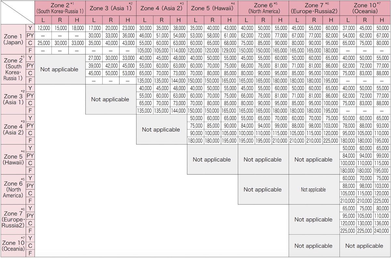
Task: Select the 17,000 mileage cell
Action: [94, 28]
